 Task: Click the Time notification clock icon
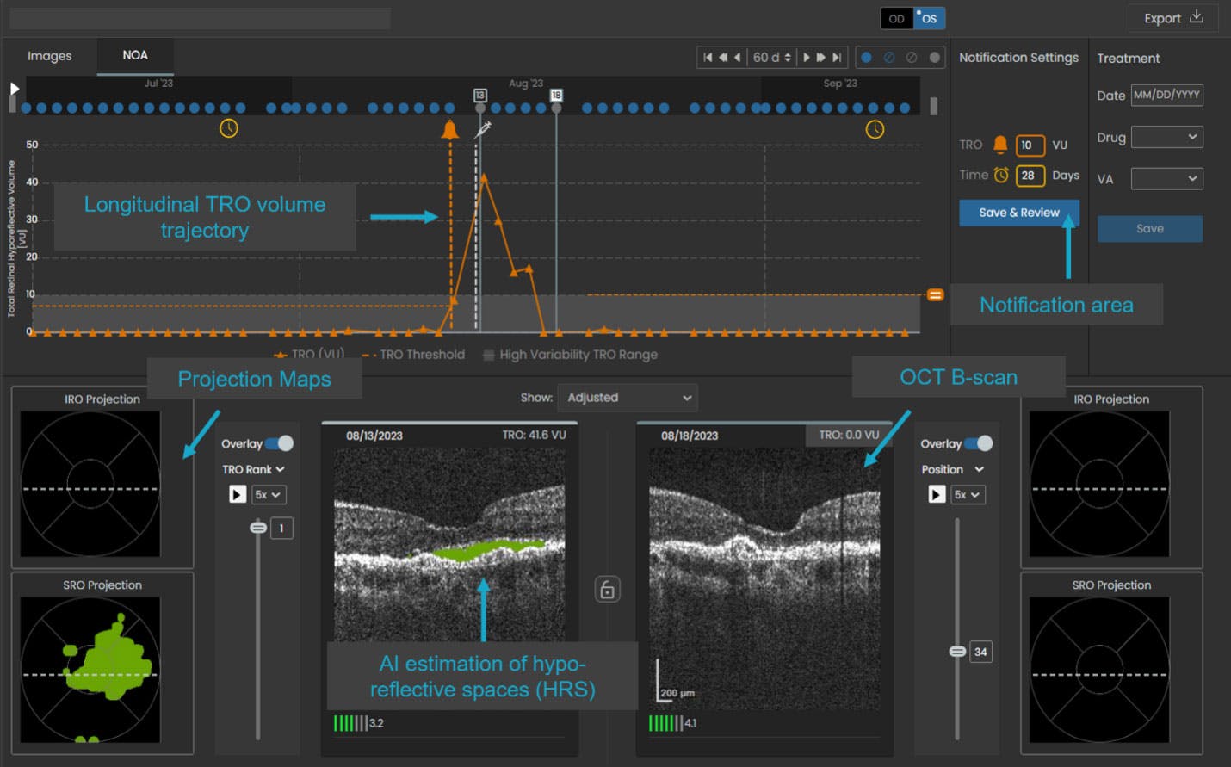(1001, 175)
